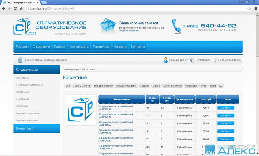Screen dimensions: 259x156
Task: Open the Каталог menu item
Action: [60, 47]
